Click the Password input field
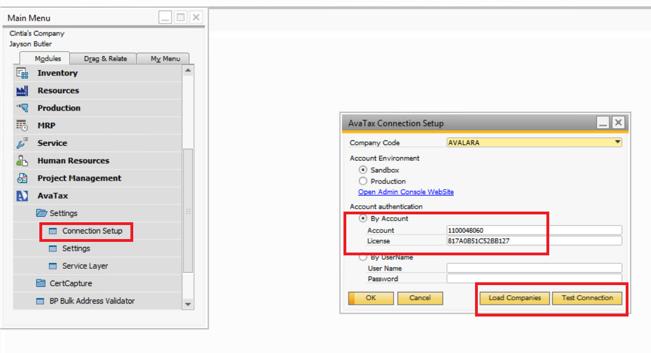The height and width of the screenshot is (353, 651). click(x=534, y=278)
